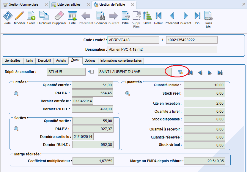
Task: Click the depot settings gear icon
Action: (180, 72)
